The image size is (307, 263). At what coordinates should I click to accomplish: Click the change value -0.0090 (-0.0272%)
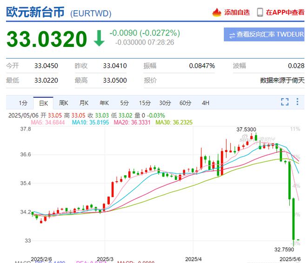coord(145,33)
